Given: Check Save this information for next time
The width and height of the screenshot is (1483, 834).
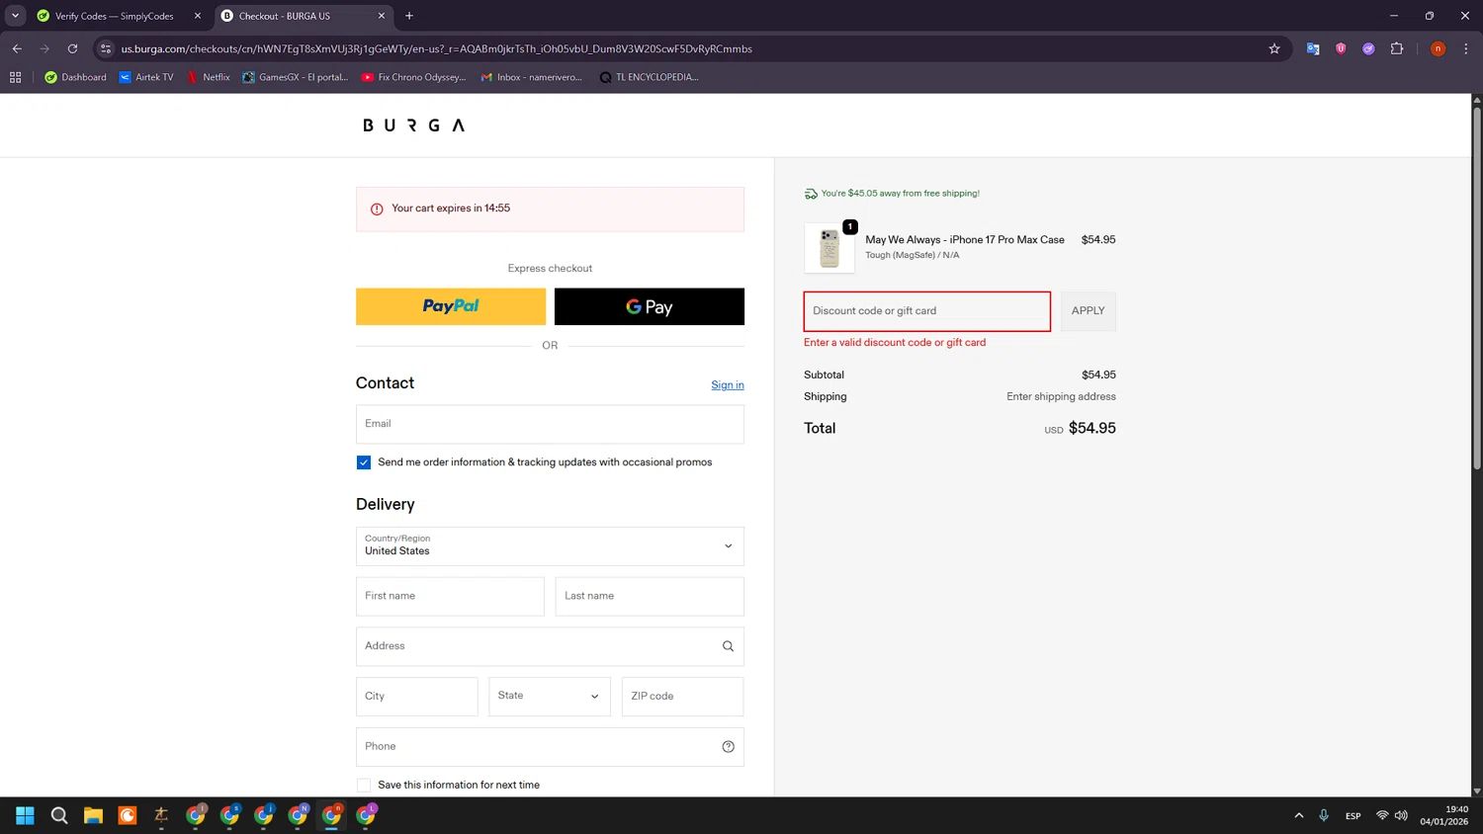Looking at the screenshot, I should 364,786.
